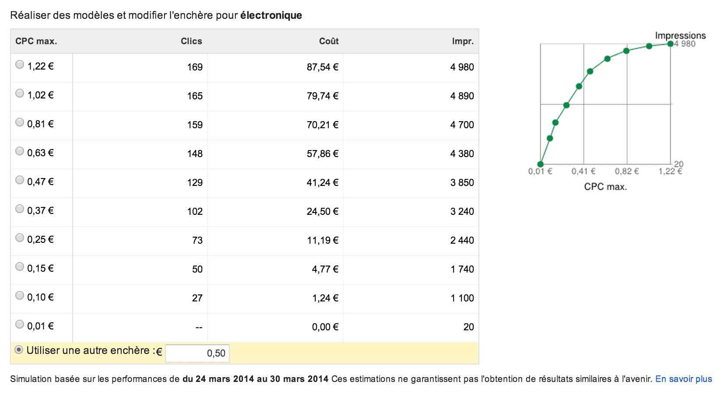Click the impressions cell 1 100
This screenshot has height=399, width=724.
(x=462, y=298)
